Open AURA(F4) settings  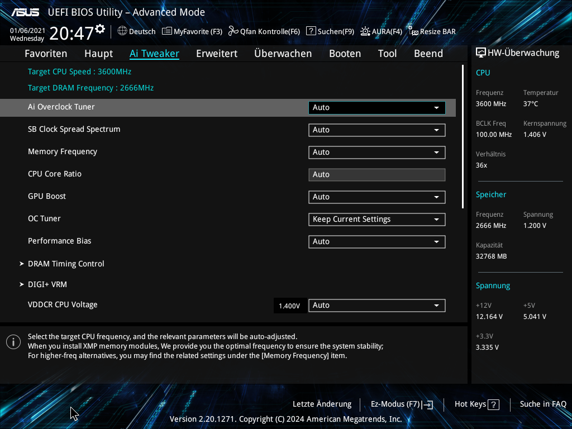381,31
